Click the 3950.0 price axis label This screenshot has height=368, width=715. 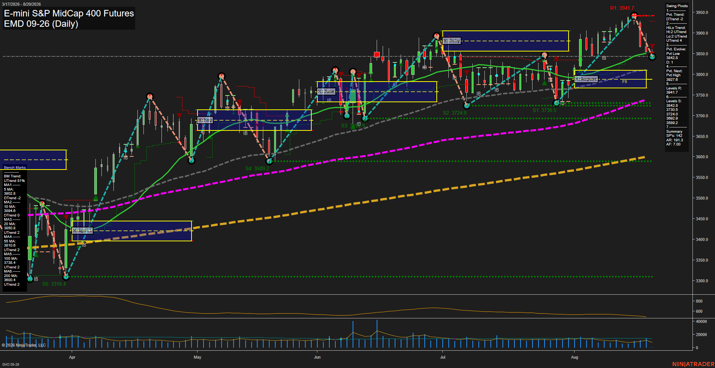[x=702, y=13]
